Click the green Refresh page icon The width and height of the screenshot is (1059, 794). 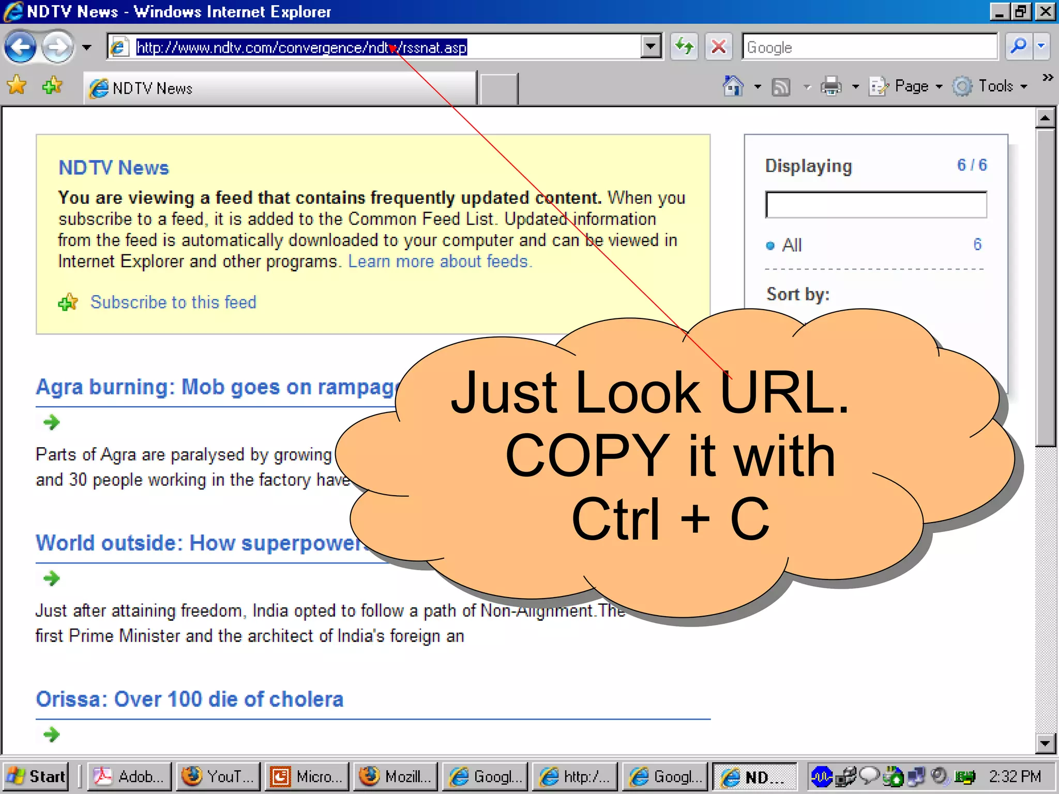tap(684, 48)
